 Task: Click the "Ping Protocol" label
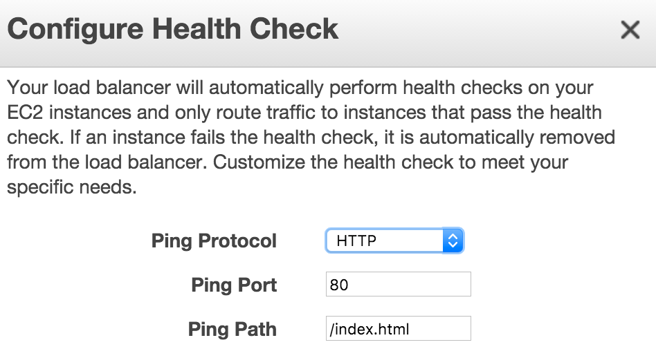tap(214, 241)
